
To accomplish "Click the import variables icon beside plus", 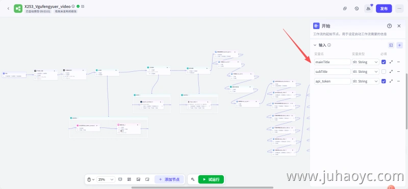I will pos(391,45).
